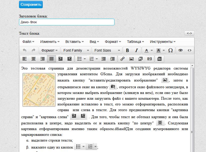Open the Вставить menu
Image resolution: width=206 pixels, height=152 pixels.
(74, 42)
